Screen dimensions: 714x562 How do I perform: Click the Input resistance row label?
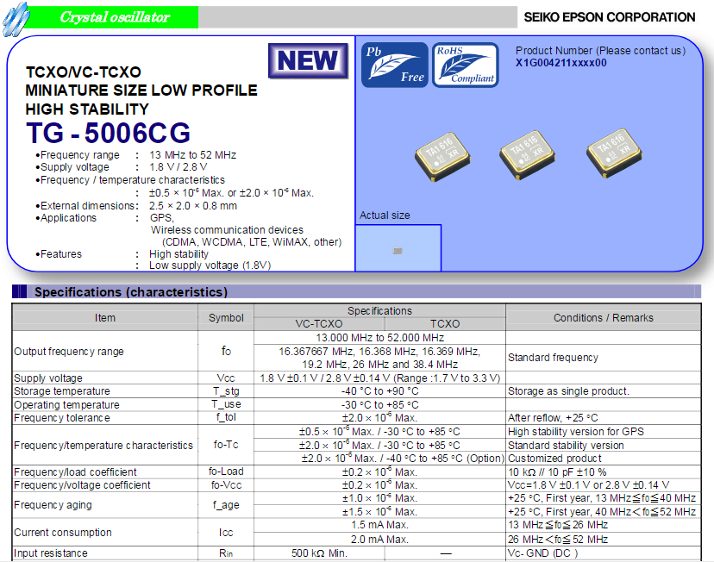(51, 553)
